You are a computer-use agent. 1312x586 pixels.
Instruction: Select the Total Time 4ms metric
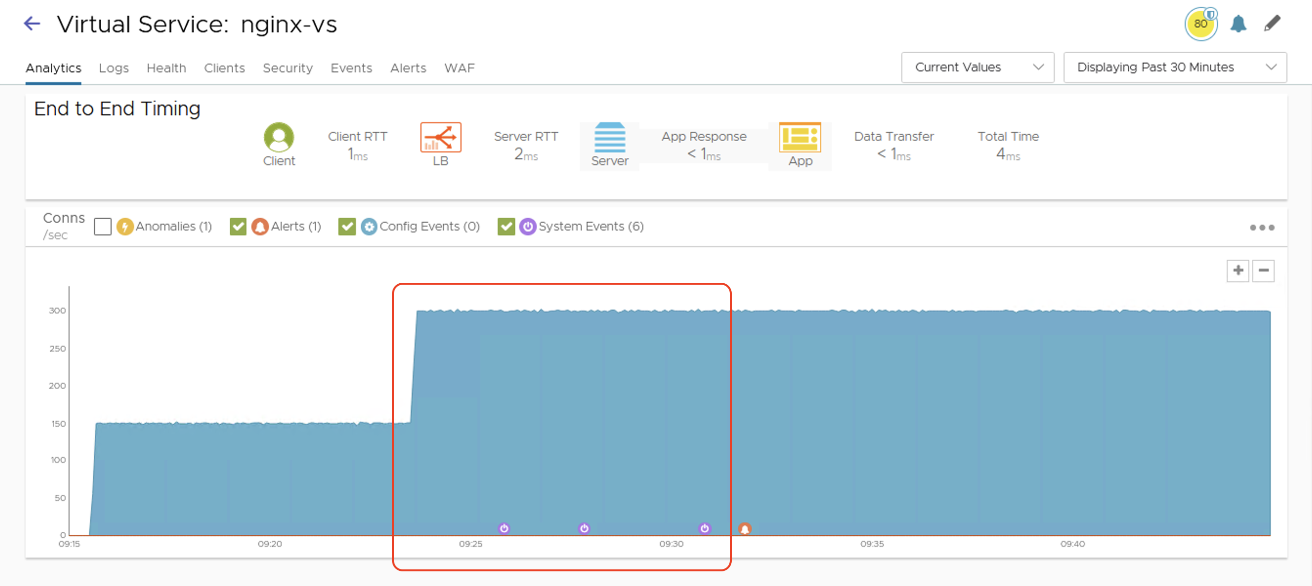point(1008,146)
